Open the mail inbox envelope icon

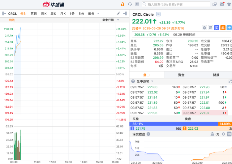click(x=222, y=4)
